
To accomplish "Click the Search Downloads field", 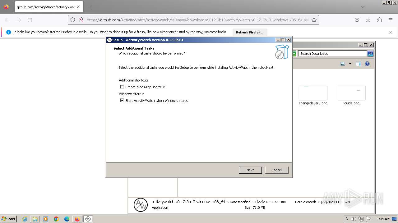I will [333, 54].
